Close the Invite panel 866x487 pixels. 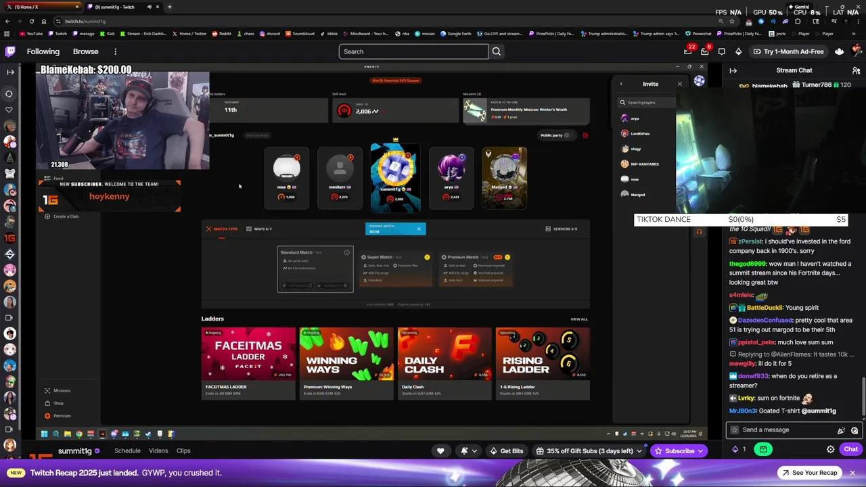tap(680, 84)
